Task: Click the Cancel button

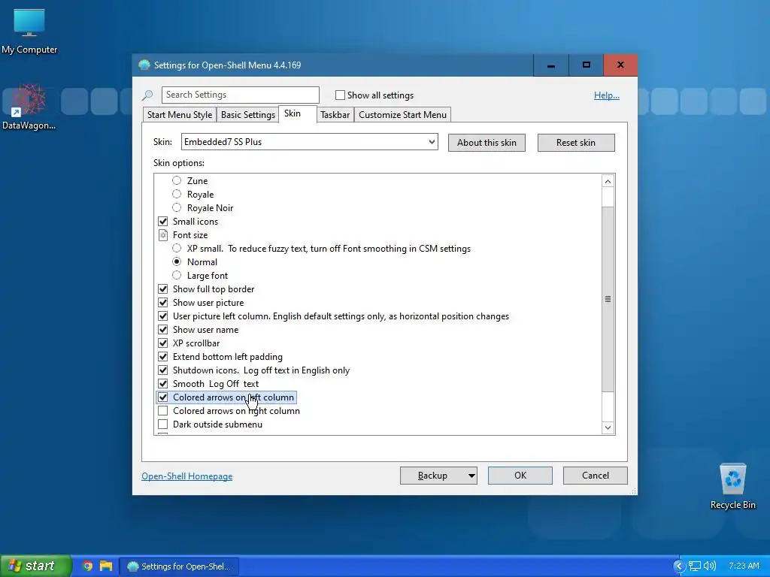Action: (x=596, y=476)
